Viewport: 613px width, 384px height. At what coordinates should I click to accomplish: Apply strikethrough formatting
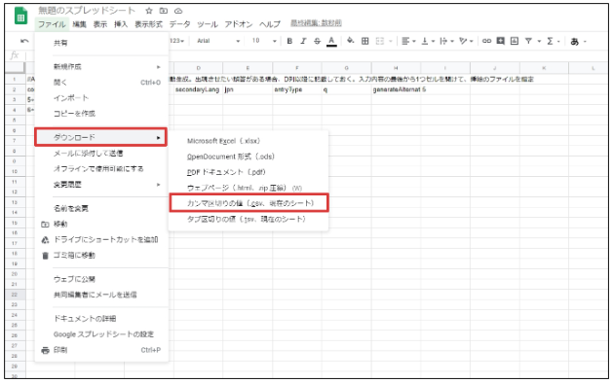pos(317,41)
